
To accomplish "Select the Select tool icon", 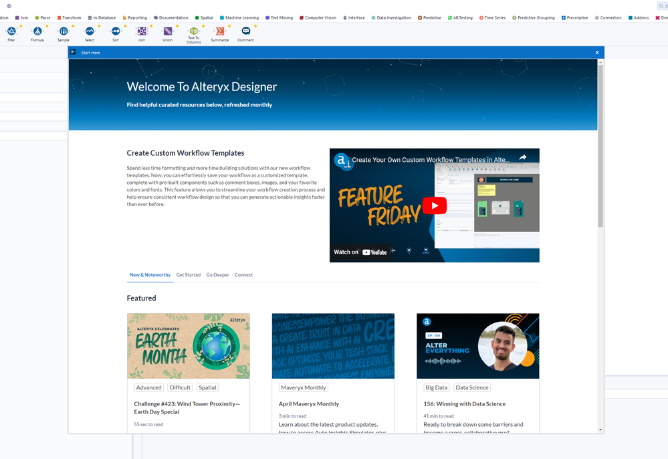I will 90,31.
